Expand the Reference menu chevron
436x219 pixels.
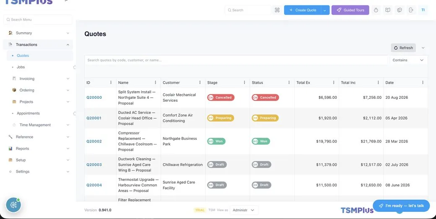[68, 137]
